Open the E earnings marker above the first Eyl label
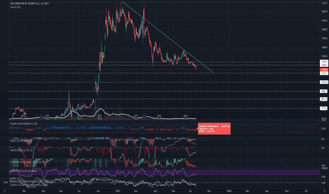This screenshot has height=194, width=329. [79, 117]
